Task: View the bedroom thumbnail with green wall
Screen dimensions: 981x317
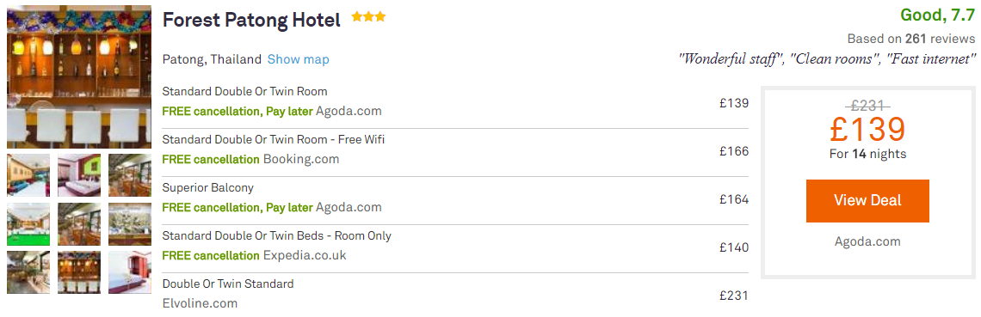Action: tap(79, 174)
